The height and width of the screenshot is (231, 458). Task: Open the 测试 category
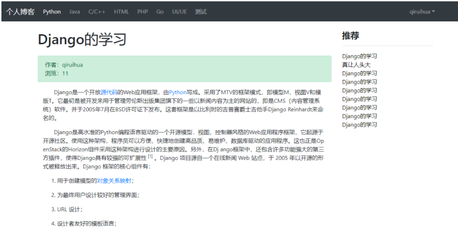tap(201, 12)
